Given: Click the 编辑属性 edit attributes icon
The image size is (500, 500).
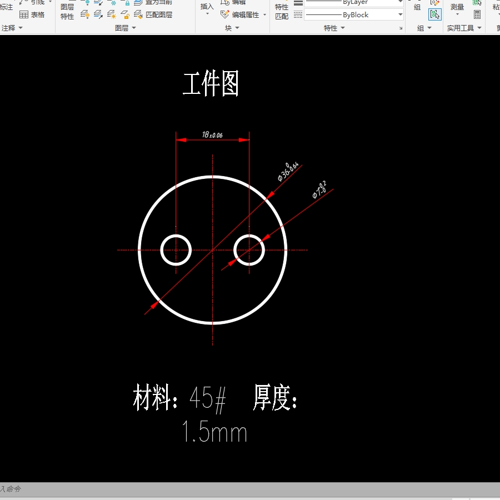Looking at the screenshot, I should tap(225, 14).
